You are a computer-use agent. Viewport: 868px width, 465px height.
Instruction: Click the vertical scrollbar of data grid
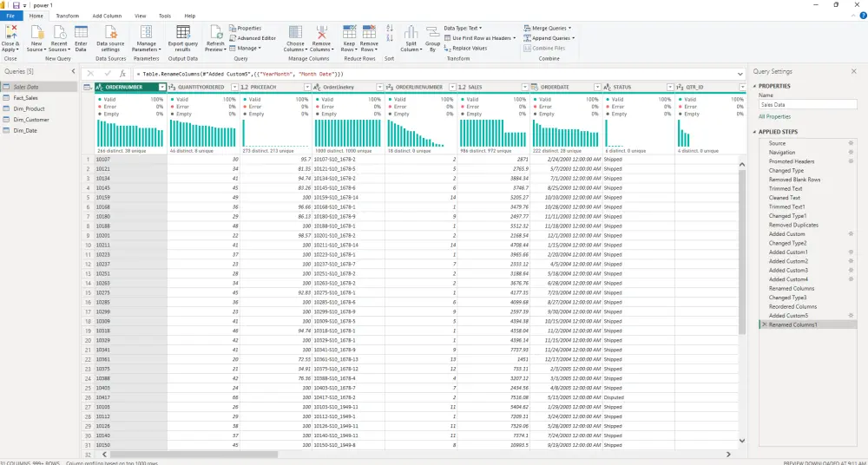click(x=742, y=252)
